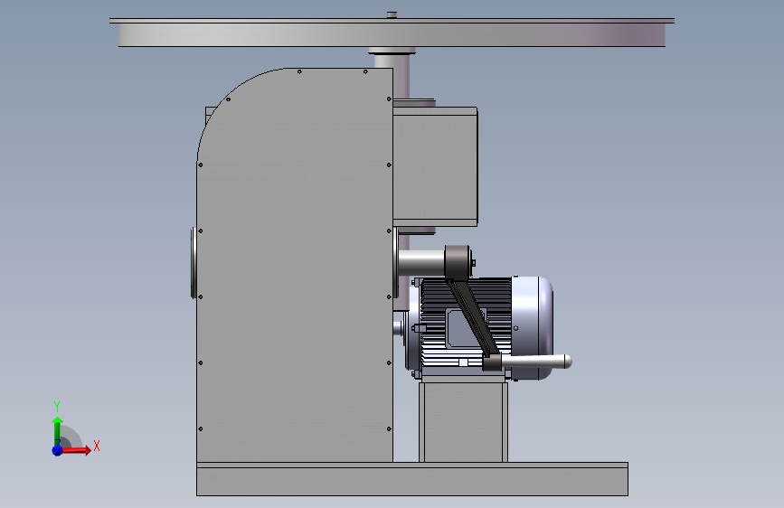
Task: Click the blue Z axis ball of the triad
Action: coord(57,450)
